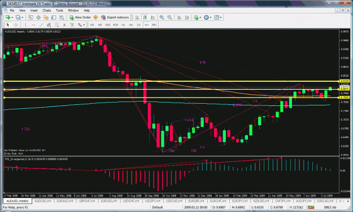Select the Trendline tool
353x212 pixels.
point(41,25)
